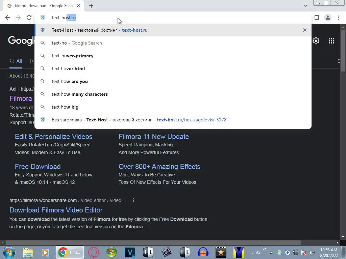This screenshot has height=259, width=346.
Task: Click into the address bar text field
Action: click(173, 18)
